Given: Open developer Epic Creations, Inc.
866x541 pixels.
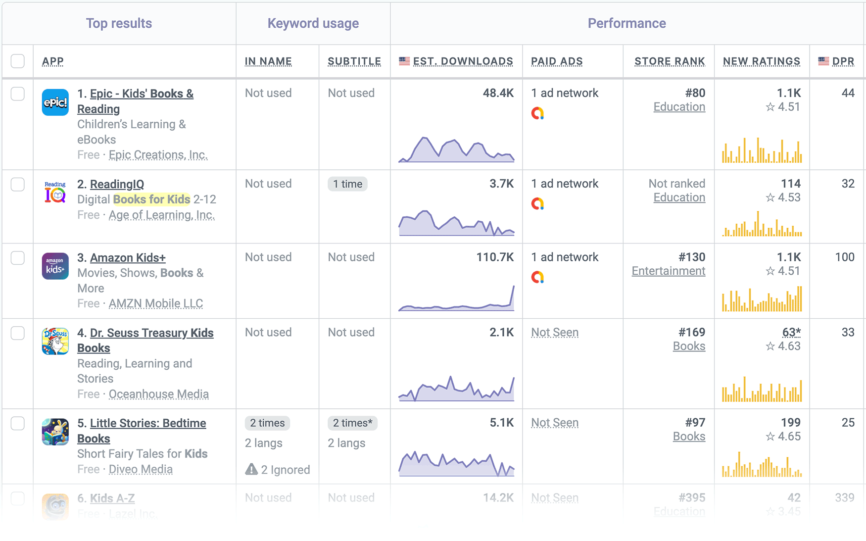Looking at the screenshot, I should tap(158, 155).
